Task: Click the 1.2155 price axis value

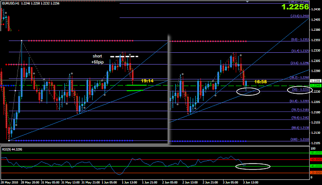Action: [316, 122]
